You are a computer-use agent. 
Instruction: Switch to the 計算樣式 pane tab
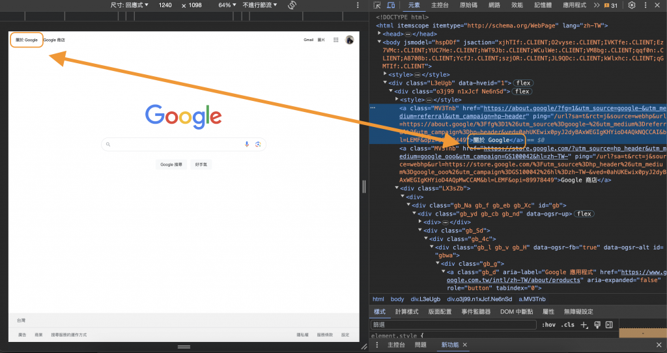407,312
